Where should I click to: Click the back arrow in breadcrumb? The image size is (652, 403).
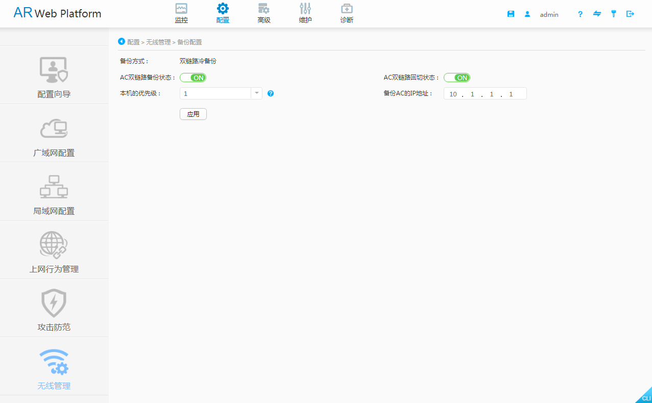click(x=122, y=41)
